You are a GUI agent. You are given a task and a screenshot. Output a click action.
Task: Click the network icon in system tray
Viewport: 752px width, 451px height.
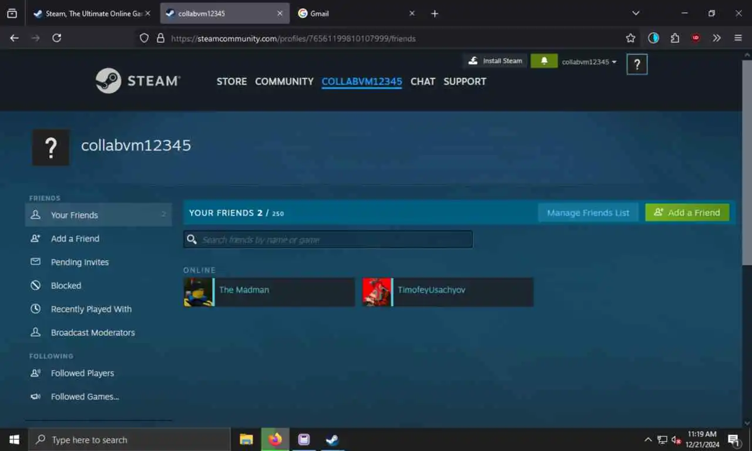[662, 439]
